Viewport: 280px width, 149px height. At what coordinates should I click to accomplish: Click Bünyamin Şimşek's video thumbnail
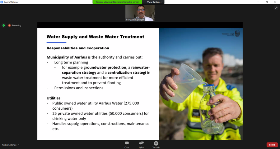coord(140,13)
